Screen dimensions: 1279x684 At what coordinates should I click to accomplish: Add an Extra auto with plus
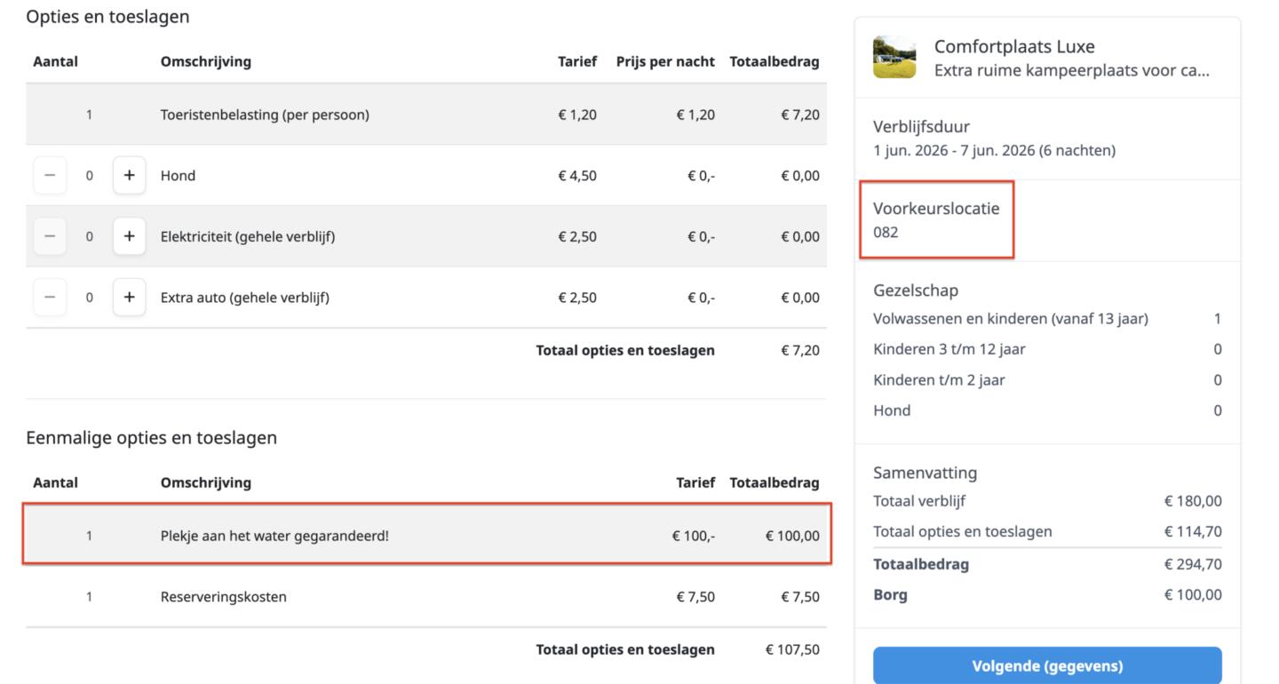(129, 297)
